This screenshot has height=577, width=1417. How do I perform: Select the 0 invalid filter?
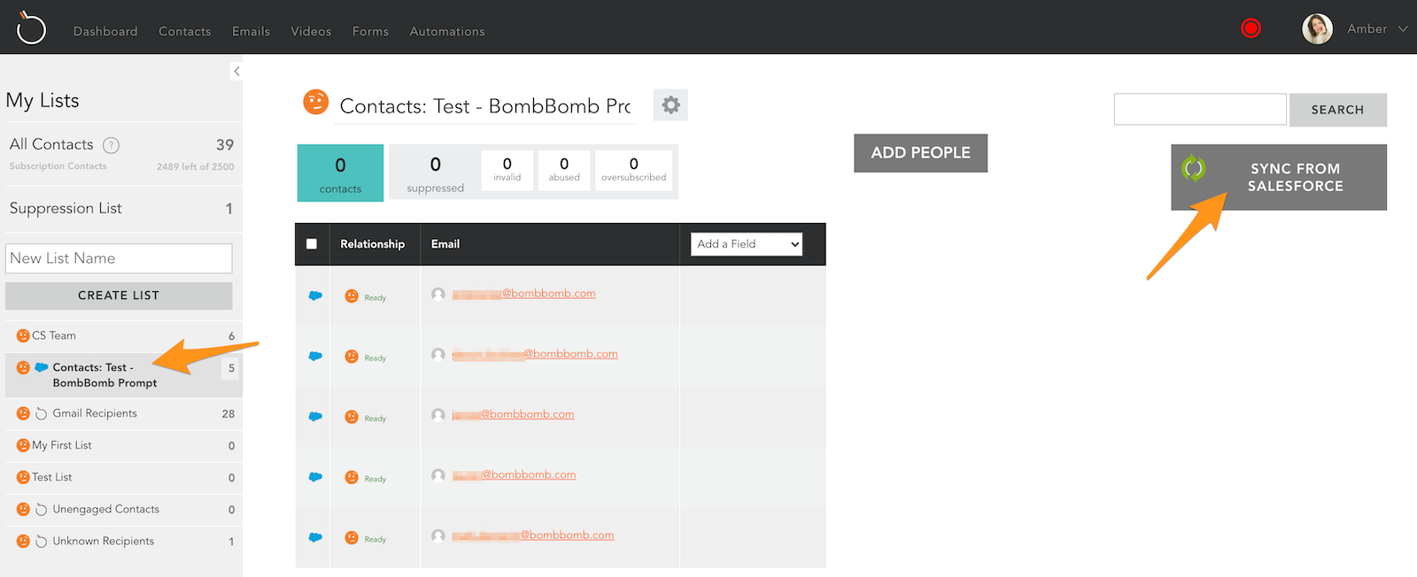tap(507, 170)
